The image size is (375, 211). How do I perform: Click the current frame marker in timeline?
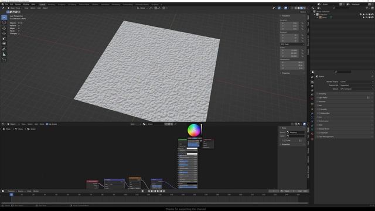pyautogui.click(x=11, y=195)
